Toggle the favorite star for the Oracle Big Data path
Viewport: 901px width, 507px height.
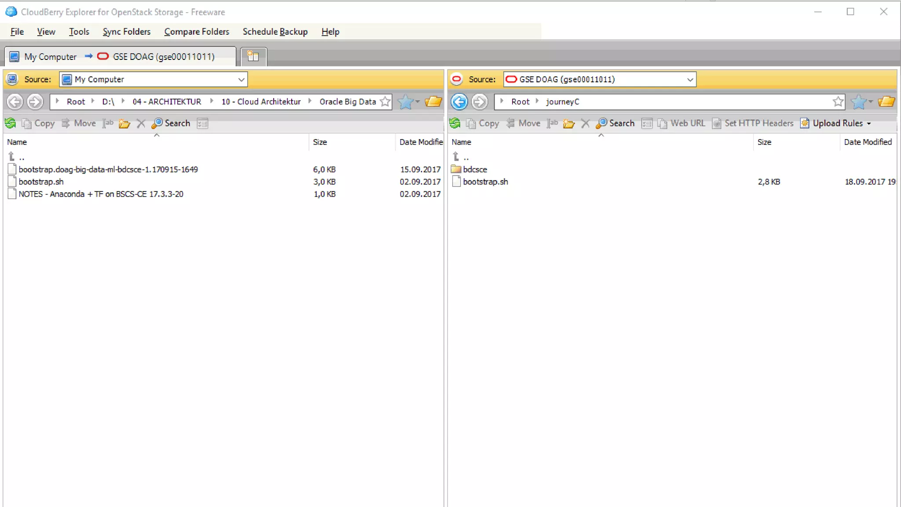[x=385, y=102]
